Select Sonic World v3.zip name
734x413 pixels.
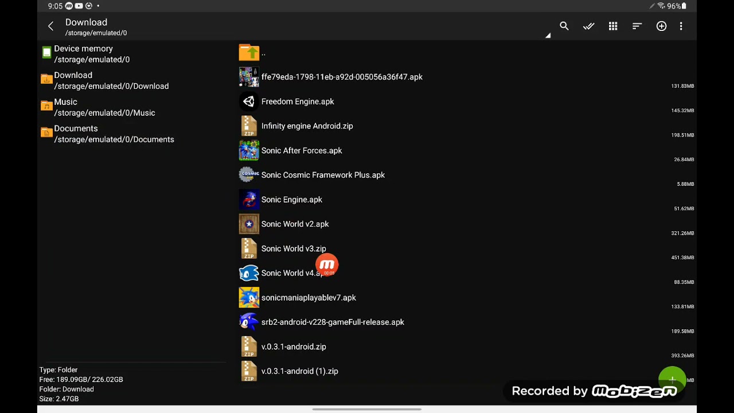click(294, 249)
